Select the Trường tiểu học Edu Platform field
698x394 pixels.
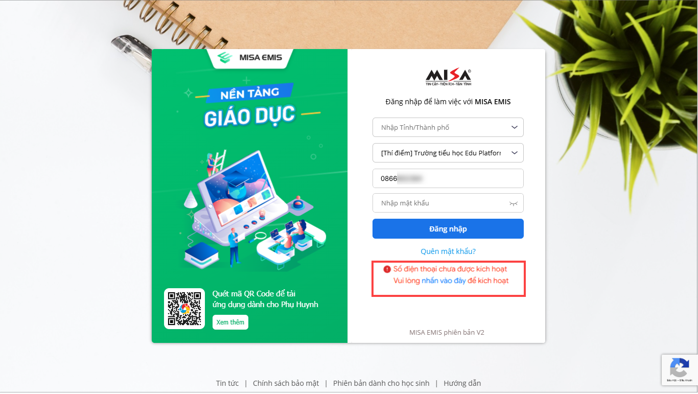pos(448,153)
